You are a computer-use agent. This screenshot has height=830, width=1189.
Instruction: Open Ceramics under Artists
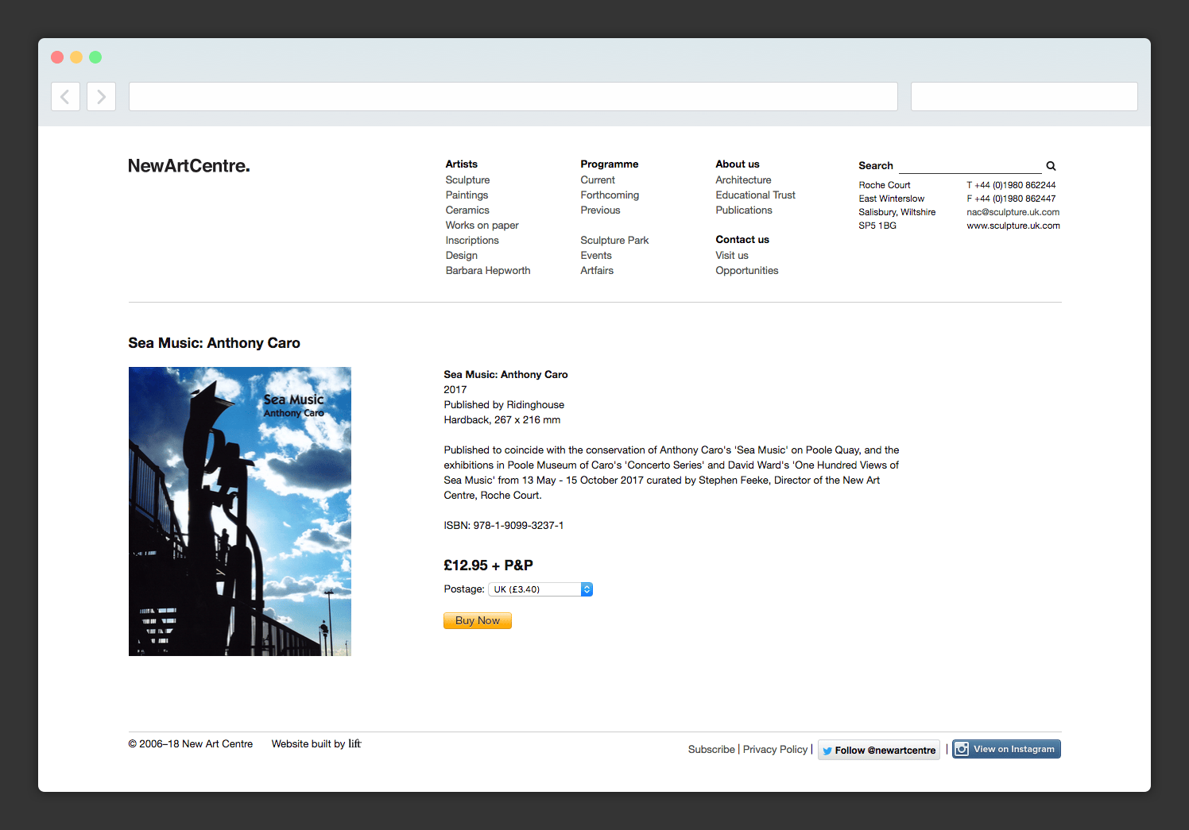(467, 210)
